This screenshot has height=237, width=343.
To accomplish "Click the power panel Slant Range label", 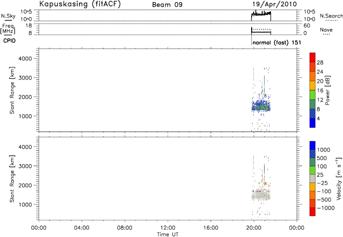I will (12, 90).
